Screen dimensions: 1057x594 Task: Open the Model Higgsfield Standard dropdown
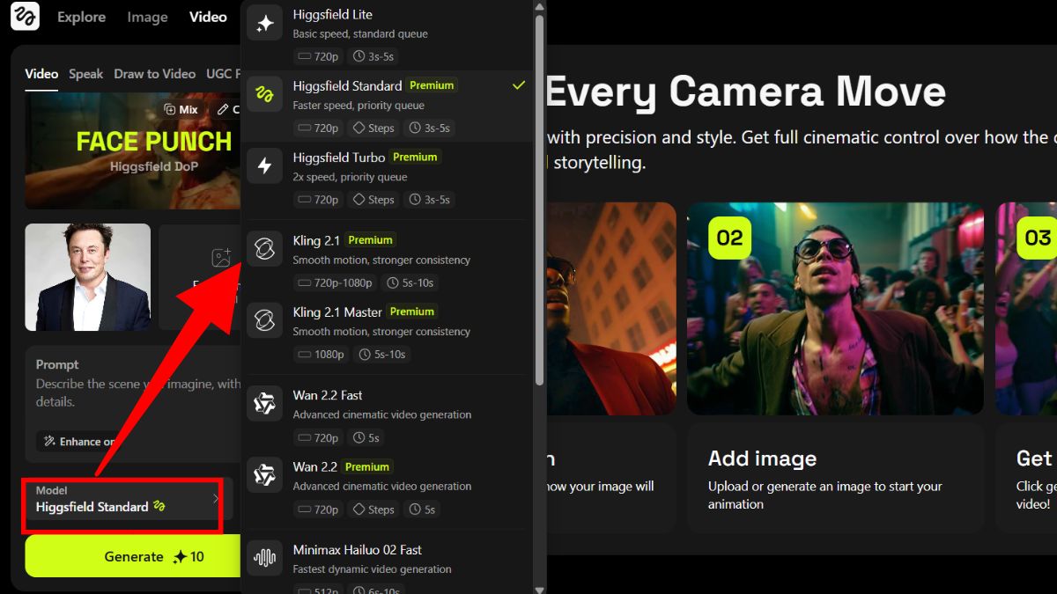[x=123, y=500]
